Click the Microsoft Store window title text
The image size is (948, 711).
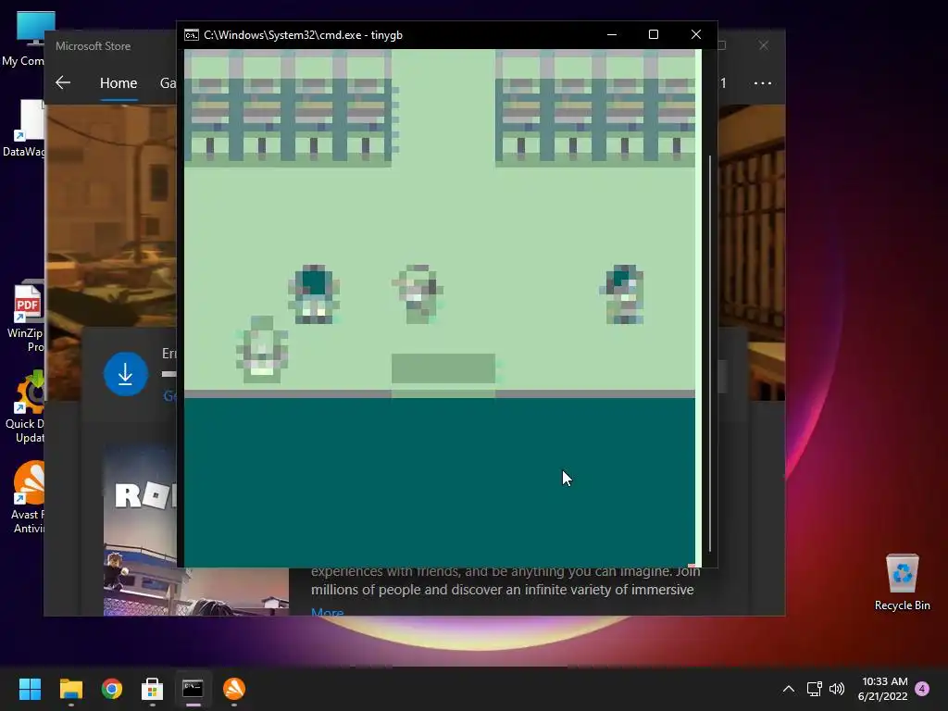tap(94, 46)
